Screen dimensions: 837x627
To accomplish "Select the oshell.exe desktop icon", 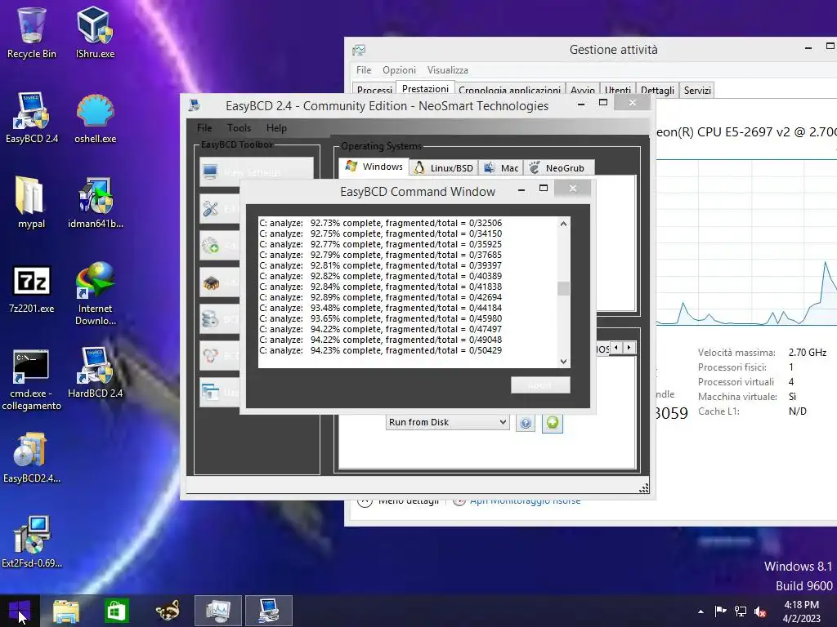I will [95, 118].
